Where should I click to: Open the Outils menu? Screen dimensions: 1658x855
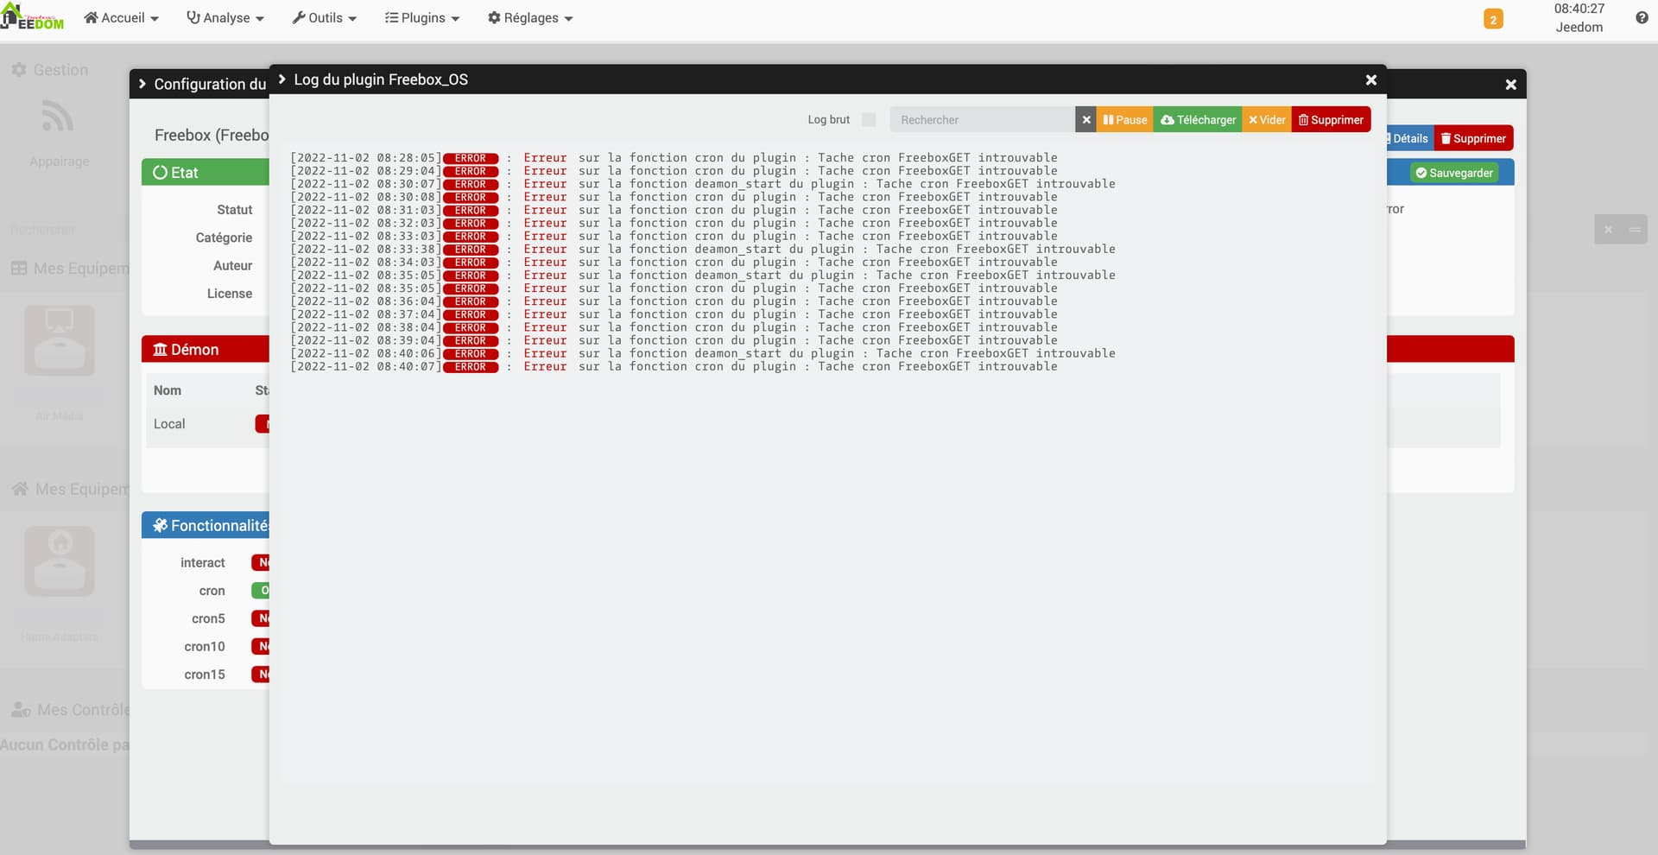pos(325,18)
